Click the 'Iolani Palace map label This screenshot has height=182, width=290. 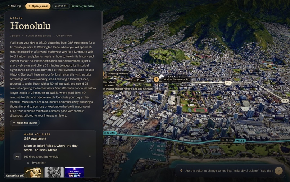(x=109, y=82)
